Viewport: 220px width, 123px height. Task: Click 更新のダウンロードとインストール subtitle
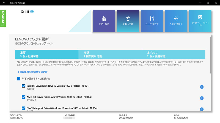[34, 43]
